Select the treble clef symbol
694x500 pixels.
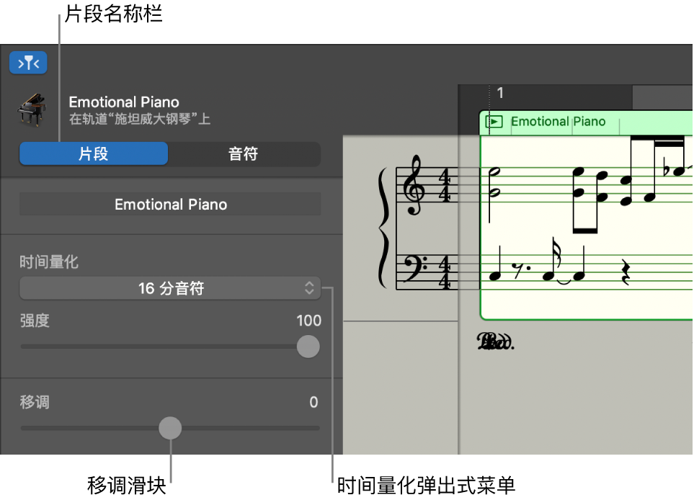tap(416, 187)
